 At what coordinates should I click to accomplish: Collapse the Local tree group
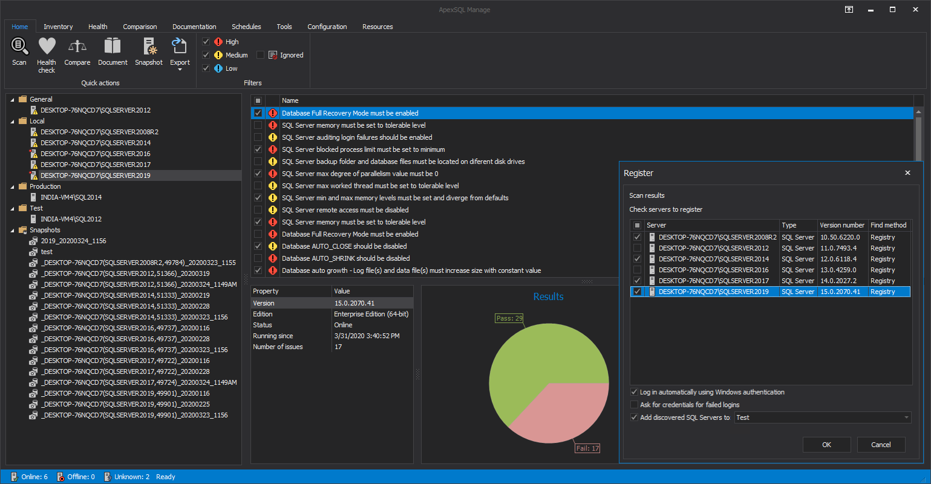pos(13,121)
